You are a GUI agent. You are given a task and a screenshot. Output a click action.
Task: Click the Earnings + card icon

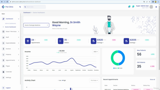[93, 41]
